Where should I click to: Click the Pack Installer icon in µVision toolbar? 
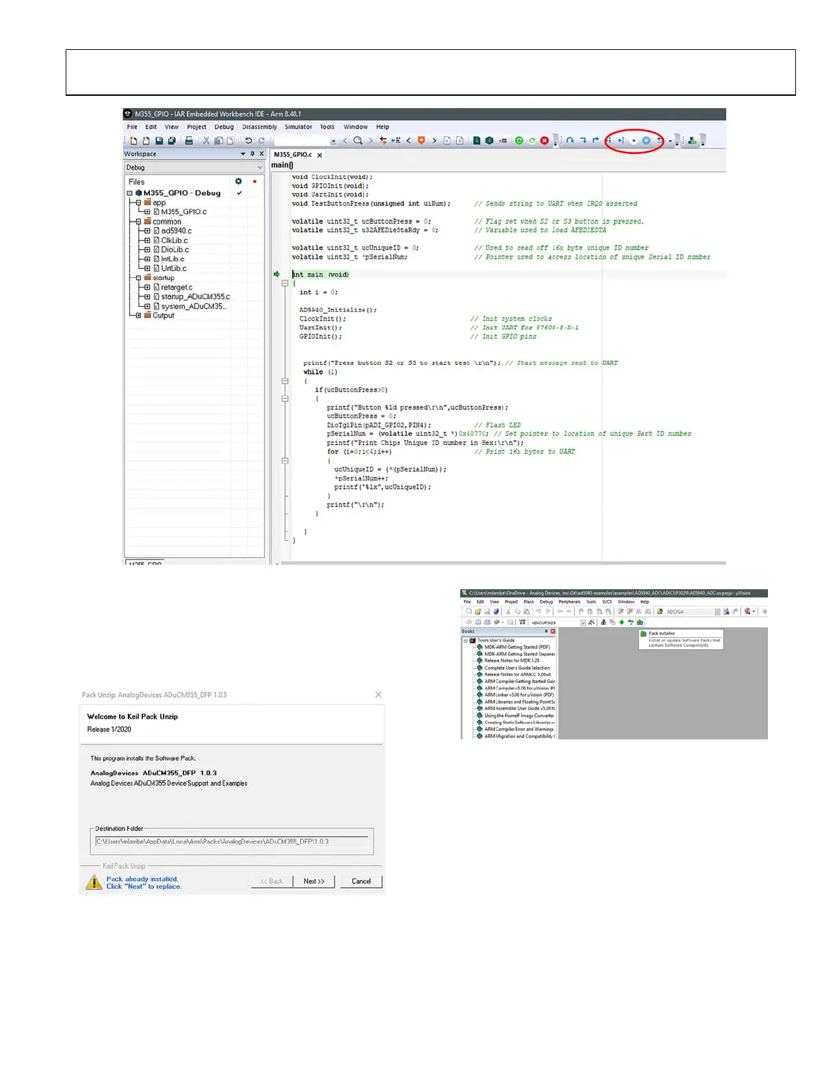pos(639,622)
